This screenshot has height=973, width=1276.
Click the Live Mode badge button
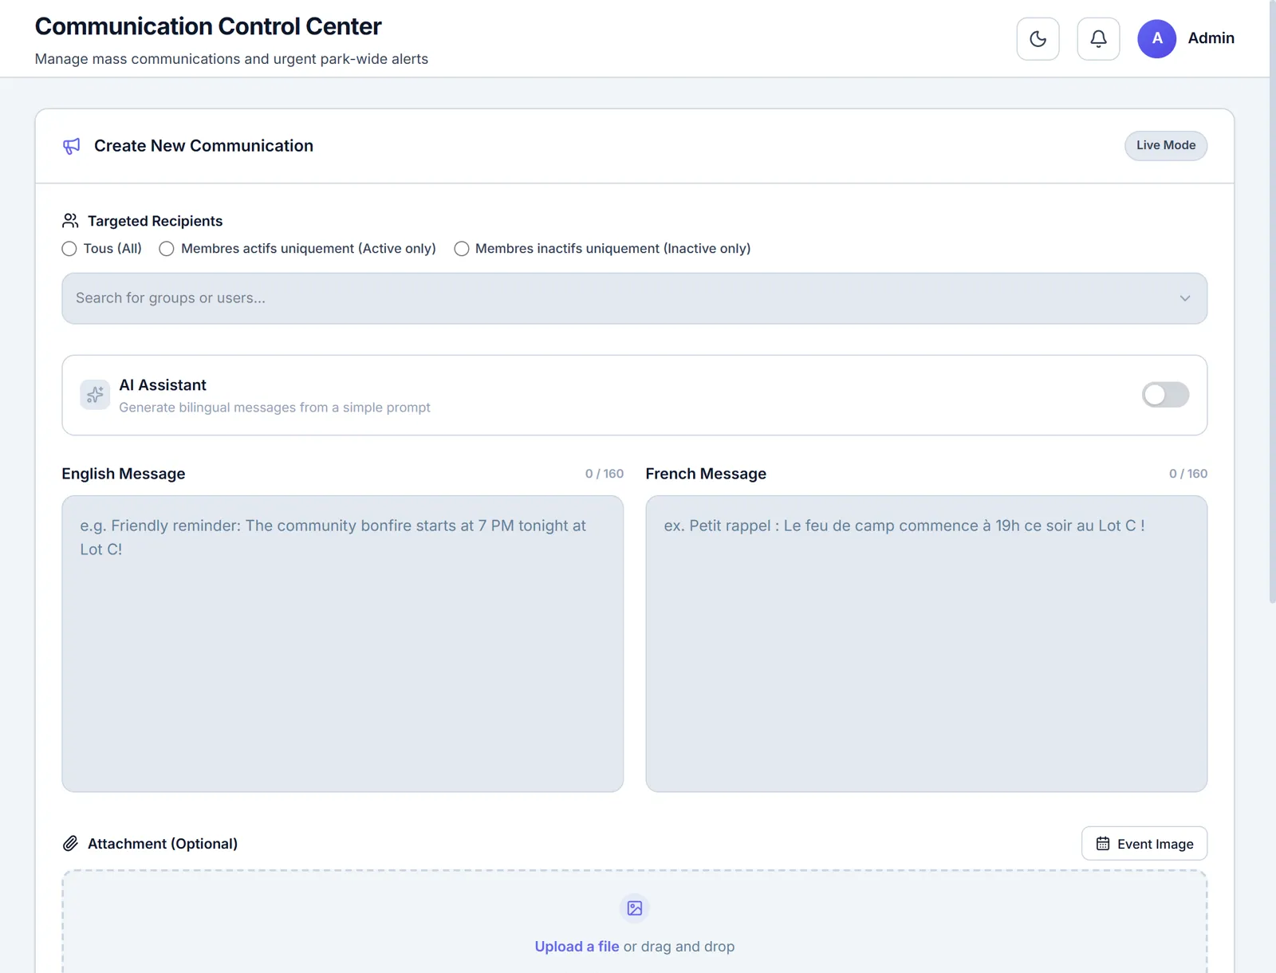pos(1166,146)
